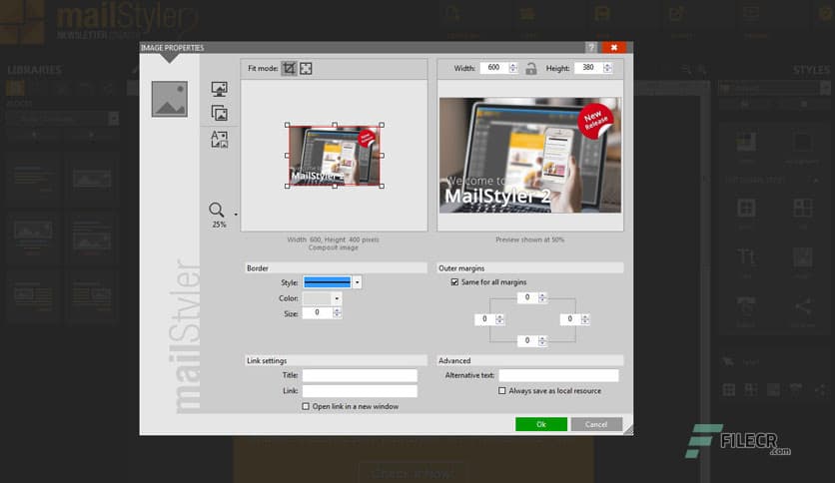The width and height of the screenshot is (835, 483).
Task: Uncheck Same for all margins
Action: click(454, 282)
